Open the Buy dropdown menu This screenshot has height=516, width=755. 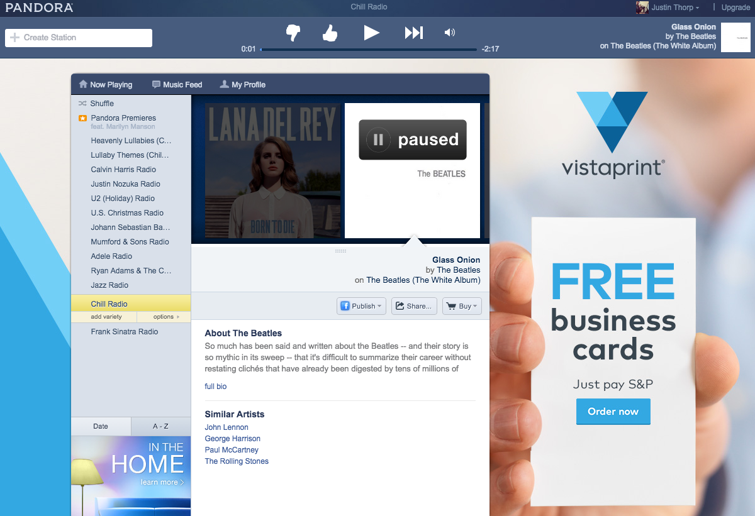click(x=462, y=306)
